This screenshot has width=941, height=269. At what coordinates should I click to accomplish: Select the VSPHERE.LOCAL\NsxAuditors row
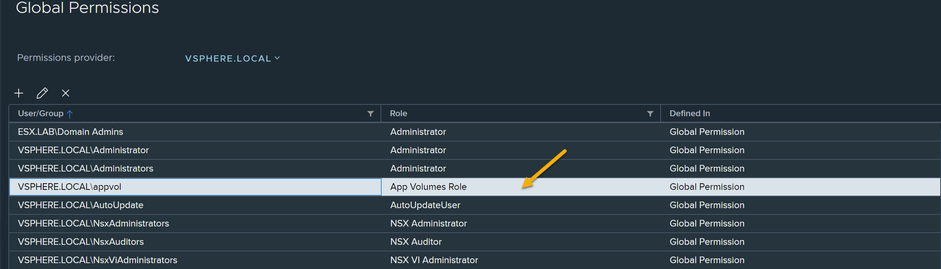(x=475, y=242)
